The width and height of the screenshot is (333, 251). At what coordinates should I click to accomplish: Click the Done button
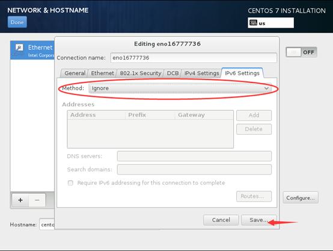coord(17,22)
